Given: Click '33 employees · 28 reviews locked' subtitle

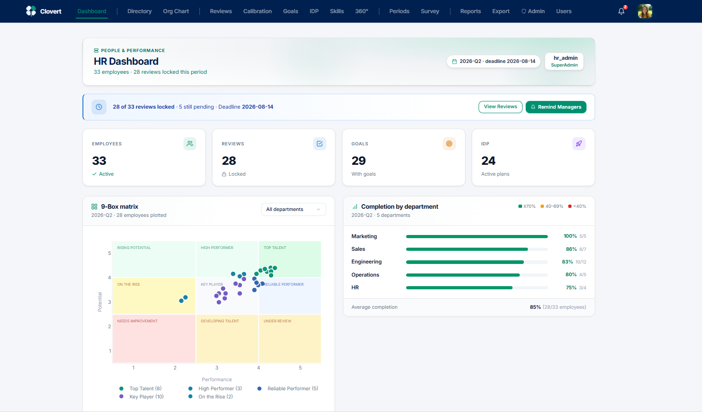Looking at the screenshot, I should [x=150, y=72].
